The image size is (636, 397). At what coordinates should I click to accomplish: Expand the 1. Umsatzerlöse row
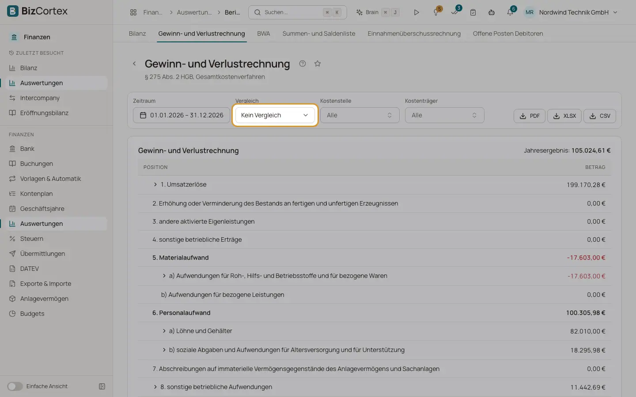click(155, 184)
